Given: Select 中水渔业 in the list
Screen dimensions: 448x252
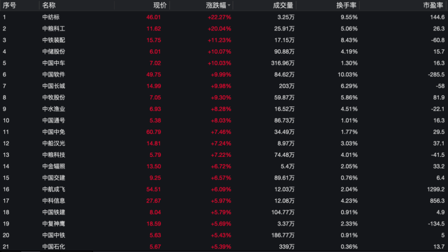Looking at the screenshot, I should coord(54,109).
